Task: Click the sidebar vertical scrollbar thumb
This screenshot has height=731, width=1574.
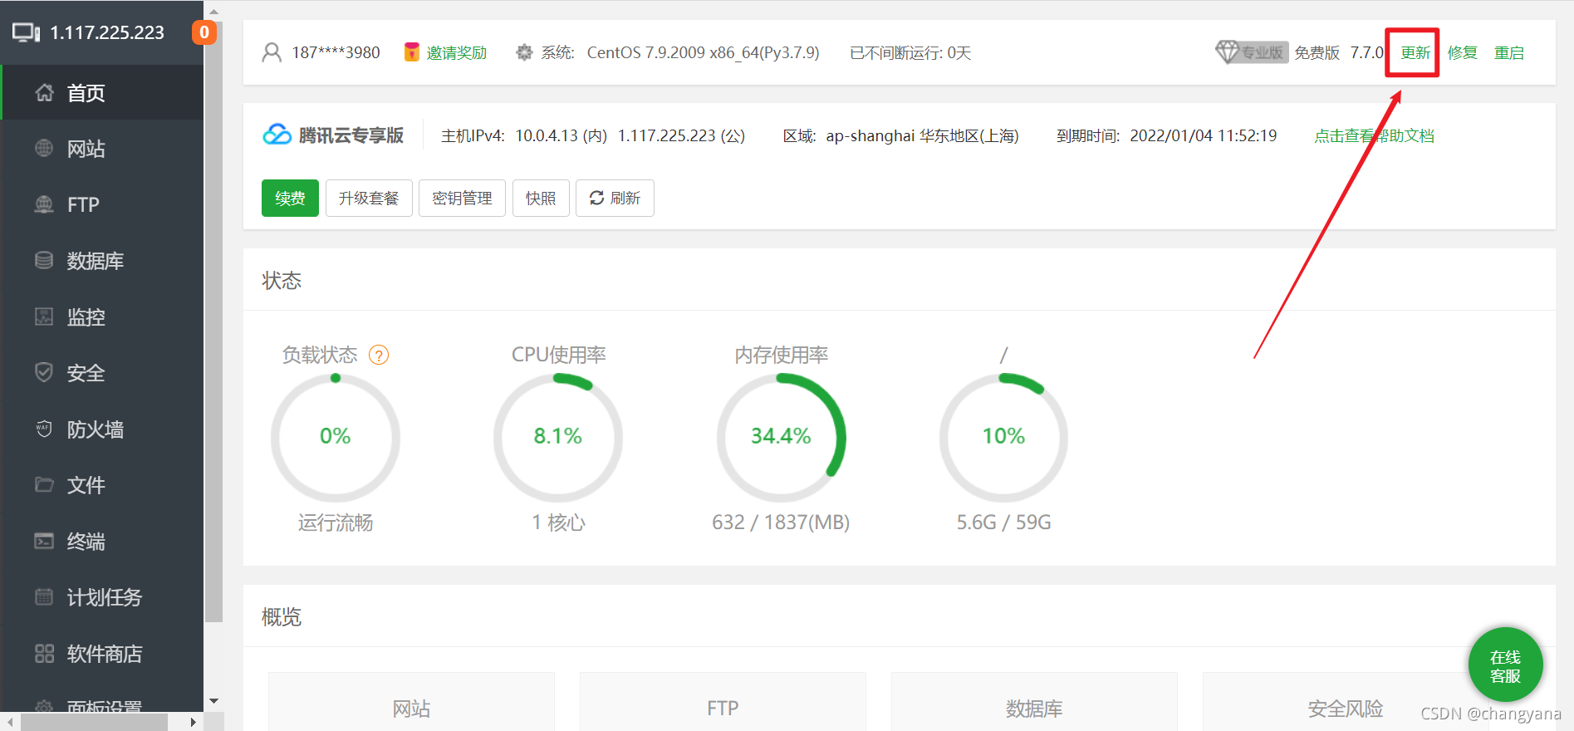Action: point(214,321)
